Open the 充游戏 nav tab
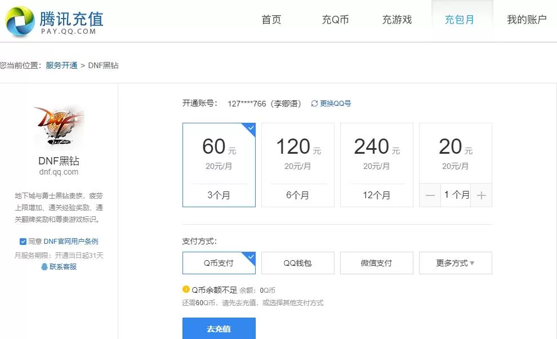557x339 pixels. pos(397,20)
